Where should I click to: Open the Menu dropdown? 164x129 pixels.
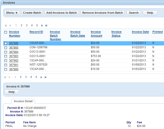pos(12,13)
